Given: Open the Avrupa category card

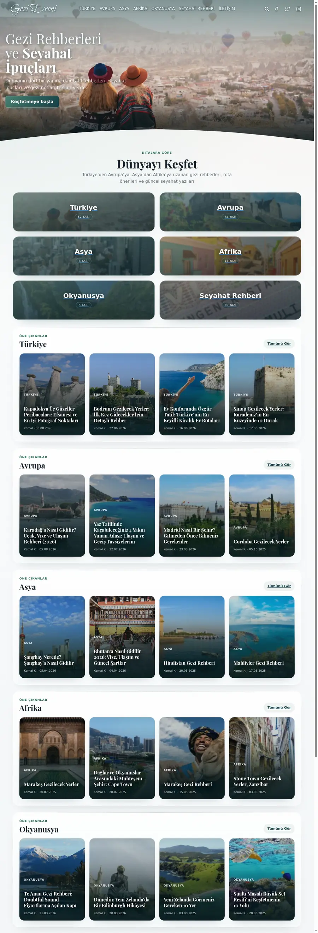Looking at the screenshot, I should pyautogui.click(x=230, y=211).
